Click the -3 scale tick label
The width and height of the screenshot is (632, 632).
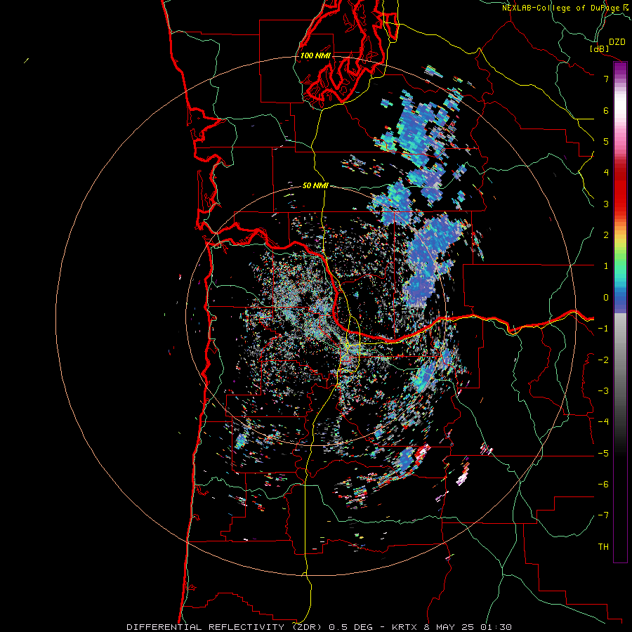(603, 391)
